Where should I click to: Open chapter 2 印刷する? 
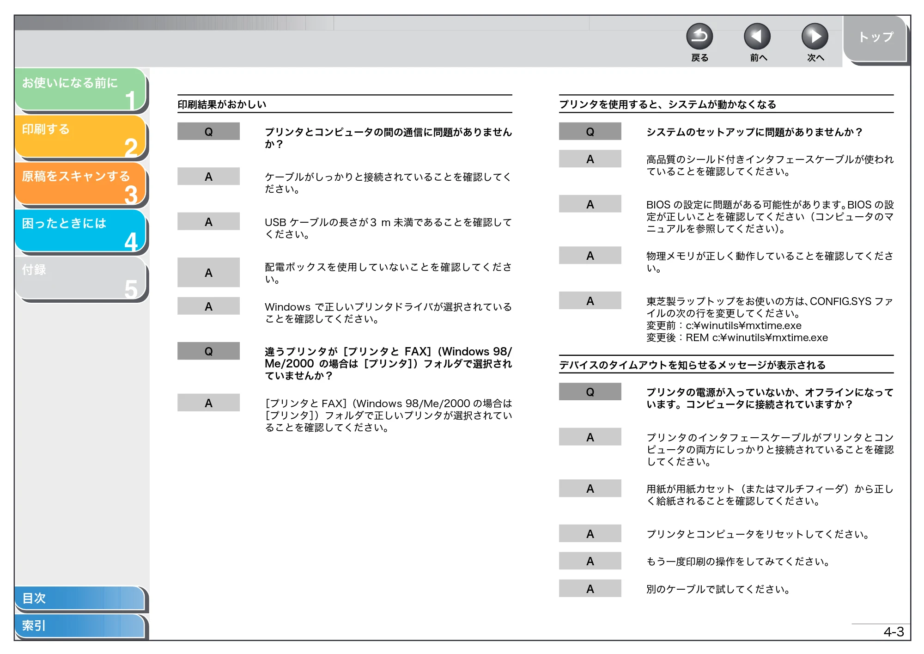(80, 136)
